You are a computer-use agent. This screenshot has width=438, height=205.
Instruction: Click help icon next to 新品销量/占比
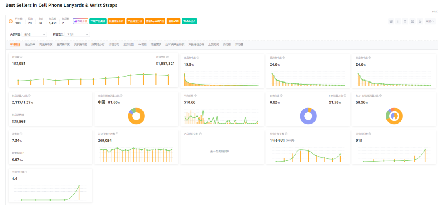click(x=30, y=95)
